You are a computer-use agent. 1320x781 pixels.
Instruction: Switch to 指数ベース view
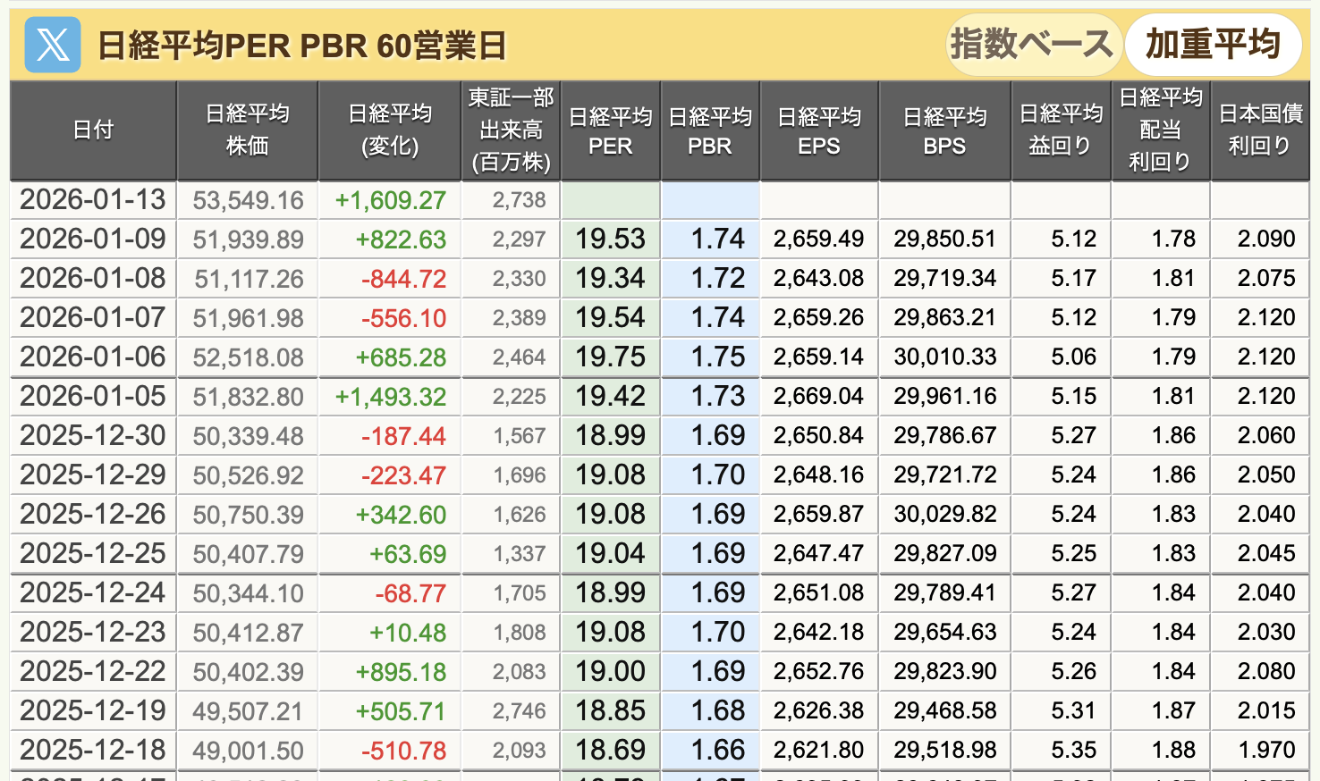[x=1032, y=44]
